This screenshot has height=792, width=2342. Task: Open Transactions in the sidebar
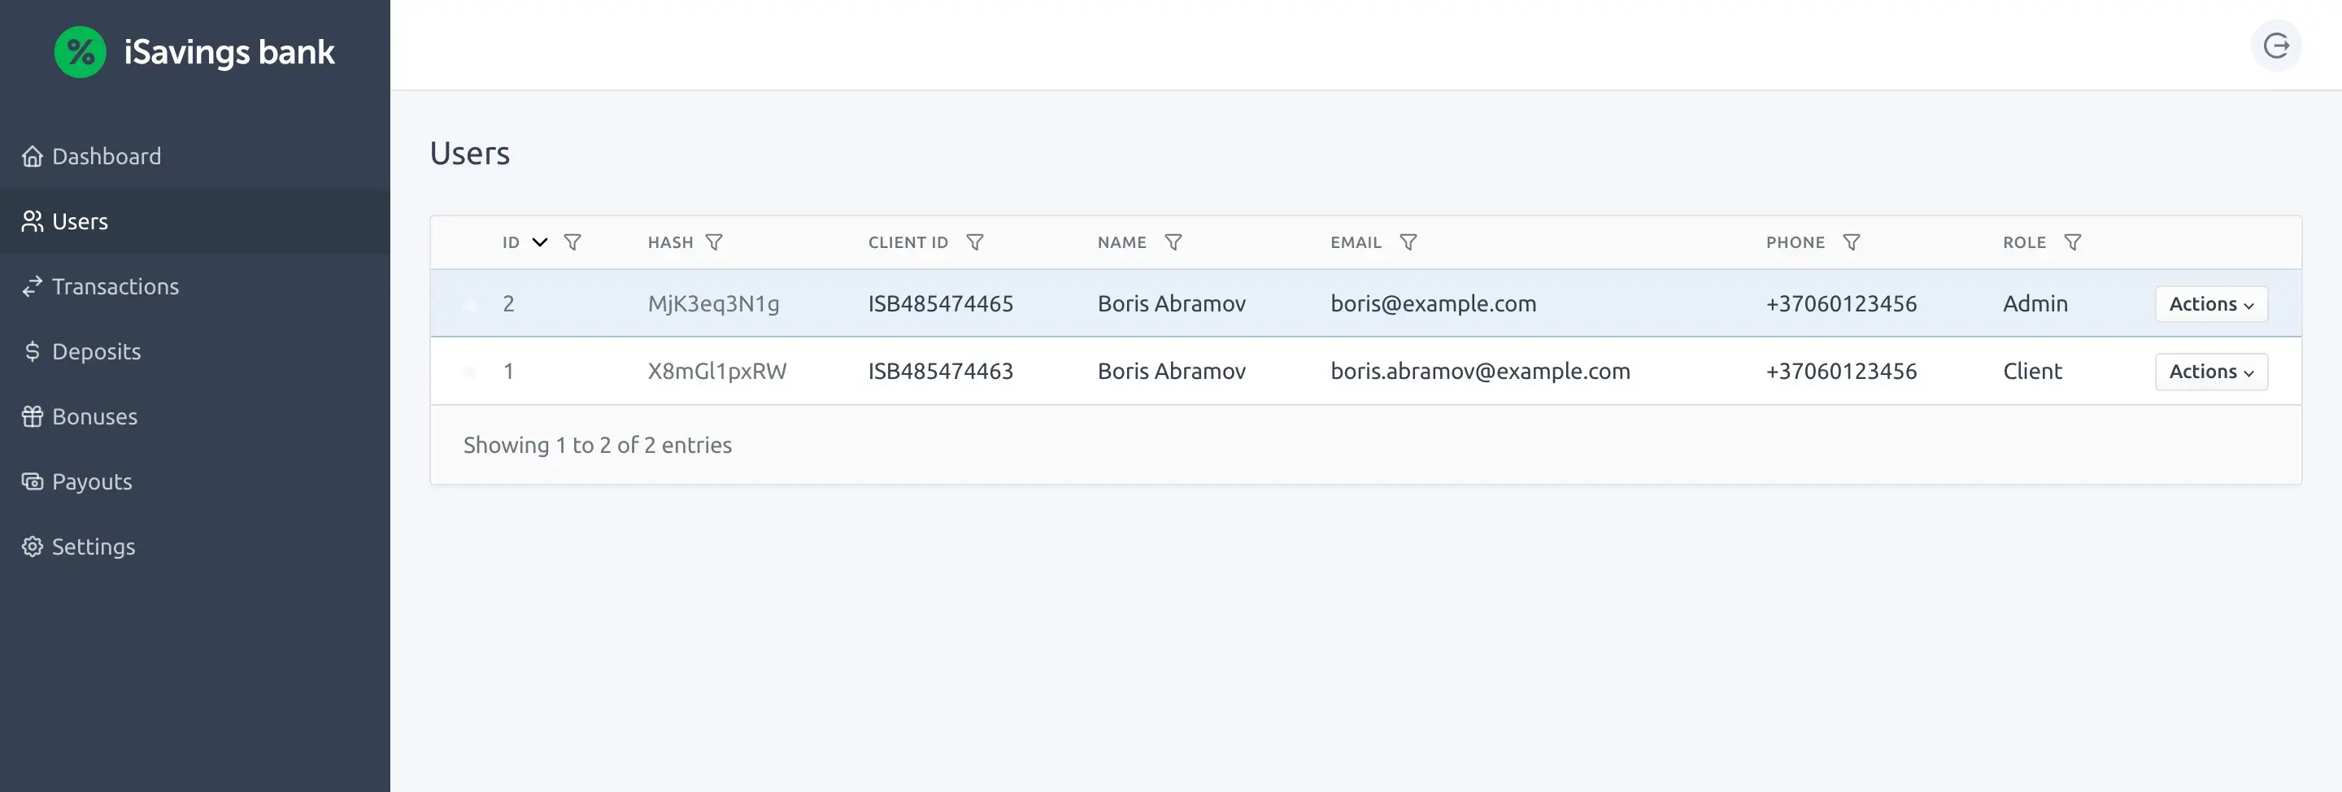pos(194,286)
